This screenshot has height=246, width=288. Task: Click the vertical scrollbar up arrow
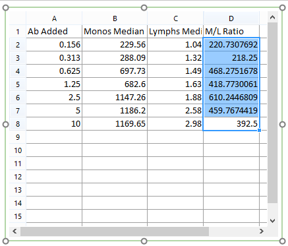click(x=272, y=17)
